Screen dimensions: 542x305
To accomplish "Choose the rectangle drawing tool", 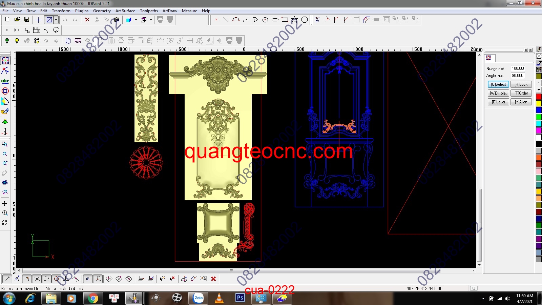I will click(285, 20).
